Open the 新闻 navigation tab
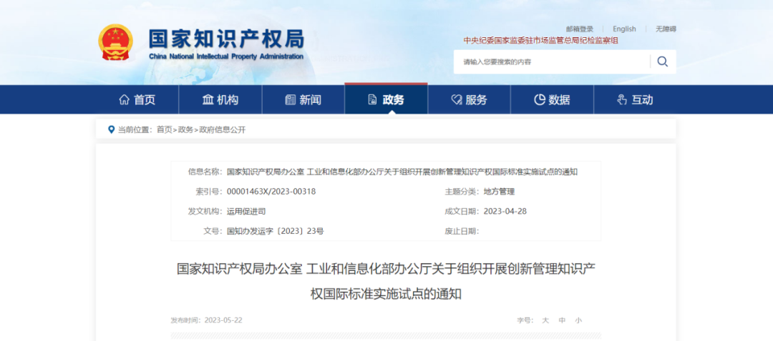773x341 pixels. [x=303, y=100]
